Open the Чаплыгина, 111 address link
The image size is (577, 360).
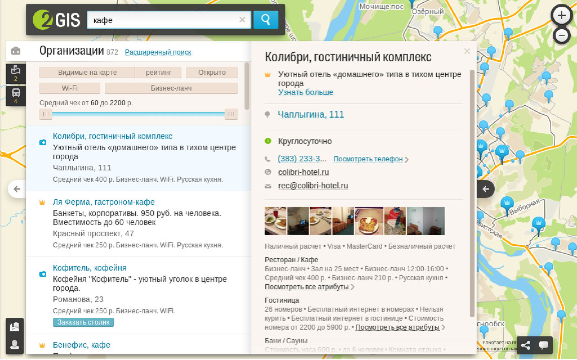[x=311, y=114]
